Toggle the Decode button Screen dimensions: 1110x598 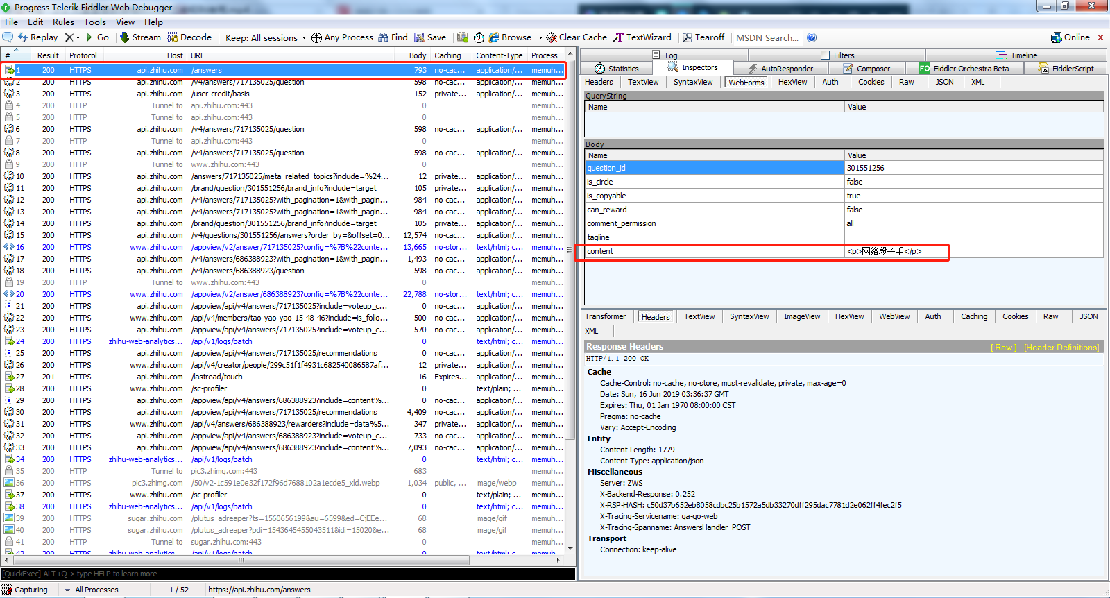click(x=189, y=37)
